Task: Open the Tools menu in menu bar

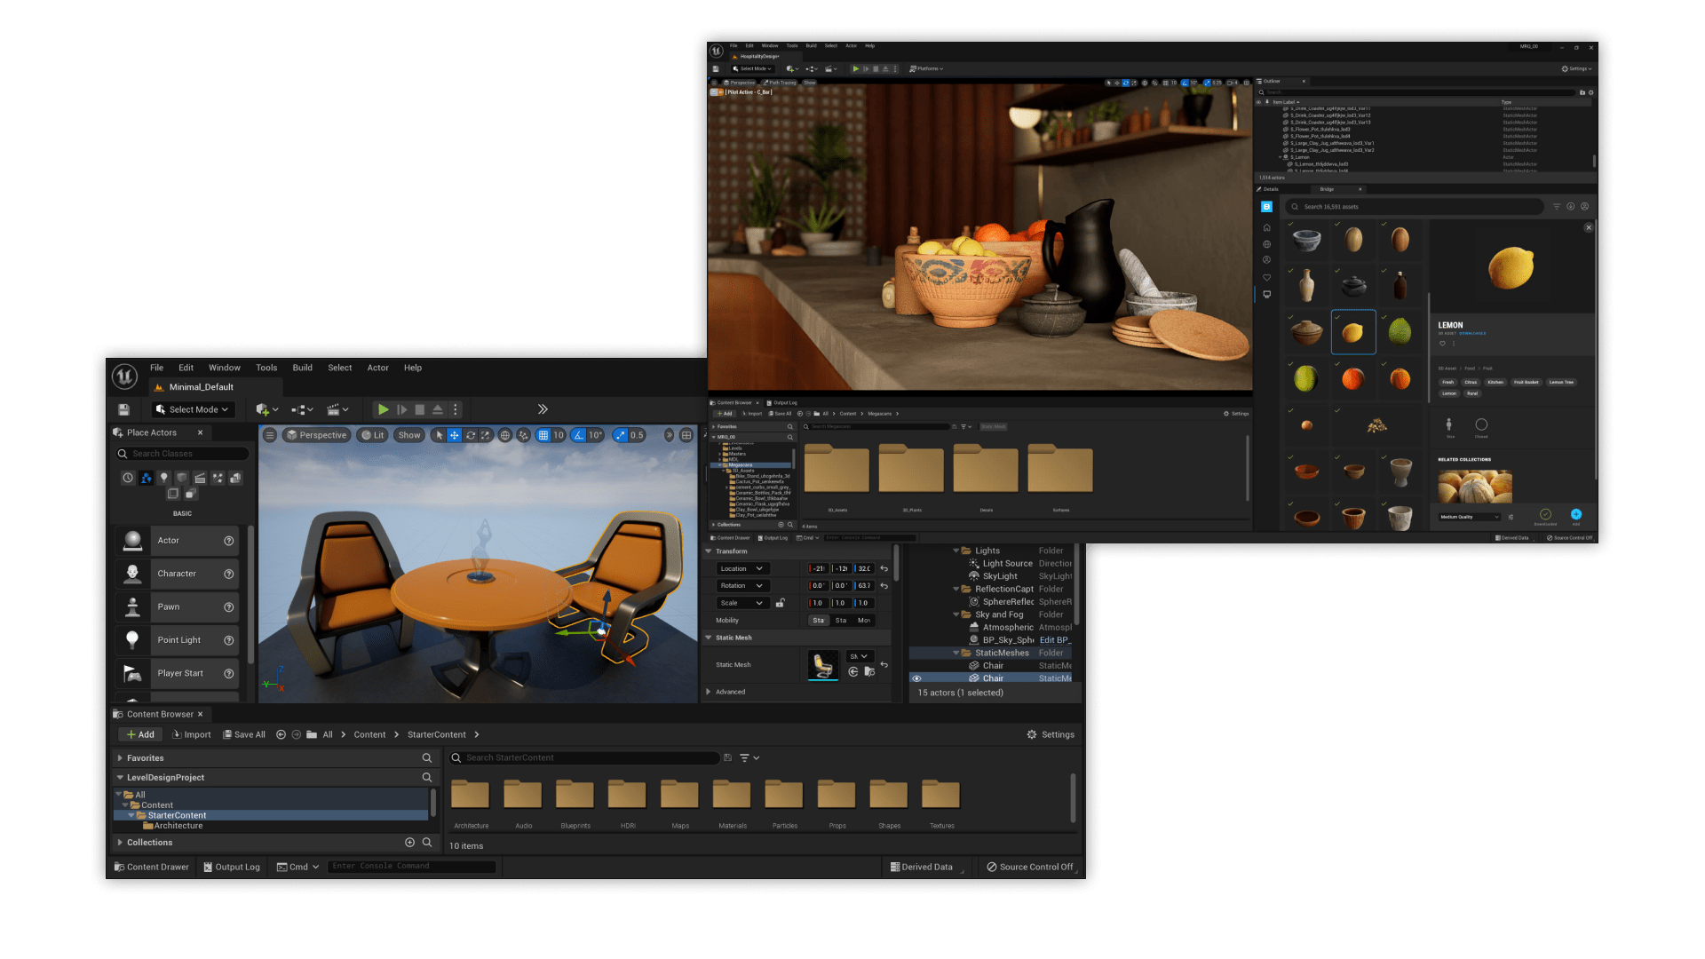Action: [x=266, y=367]
